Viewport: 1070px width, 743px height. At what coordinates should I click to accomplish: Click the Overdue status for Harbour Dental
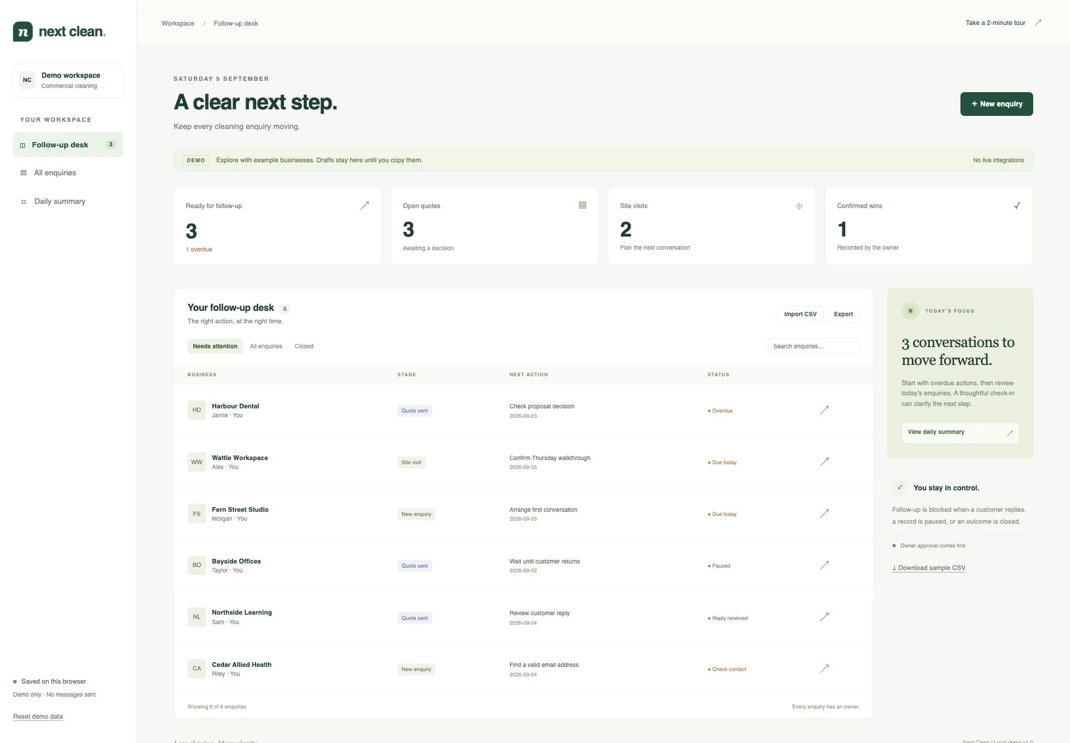pos(720,411)
